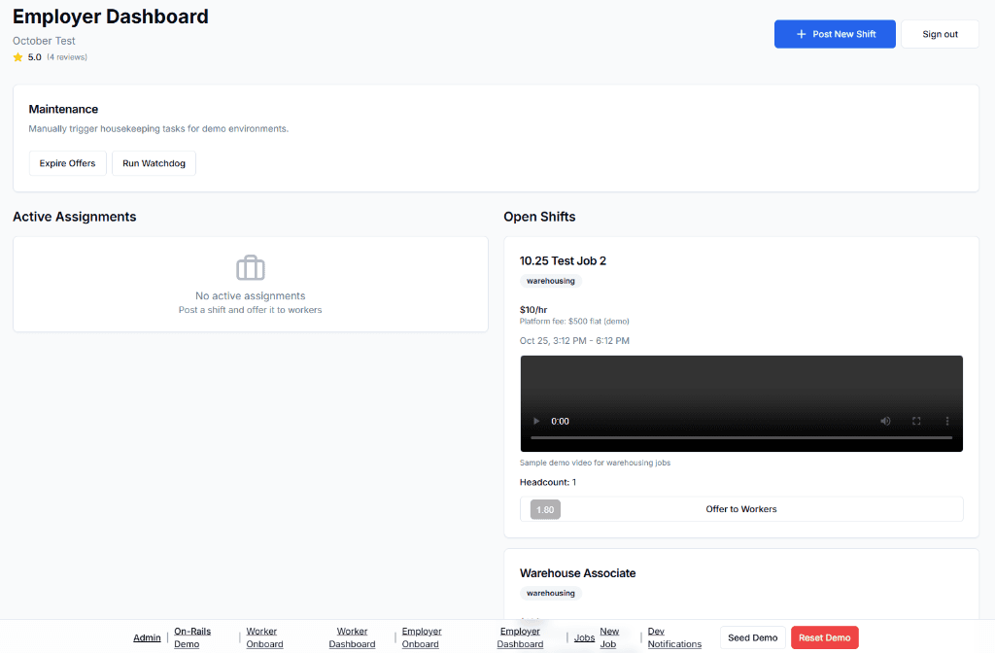Sign out of the dashboard
The height and width of the screenshot is (653, 995).
(939, 34)
